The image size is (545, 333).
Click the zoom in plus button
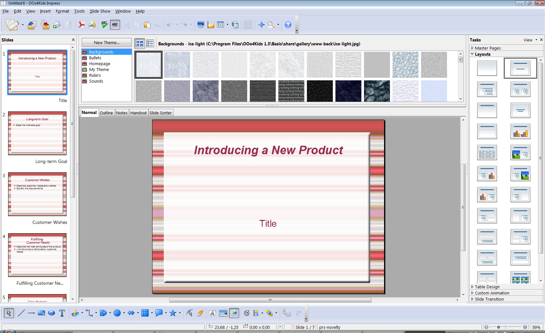(525, 327)
